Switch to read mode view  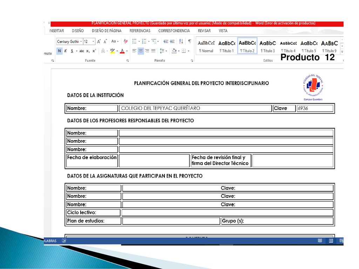pyautogui.click(x=320, y=241)
